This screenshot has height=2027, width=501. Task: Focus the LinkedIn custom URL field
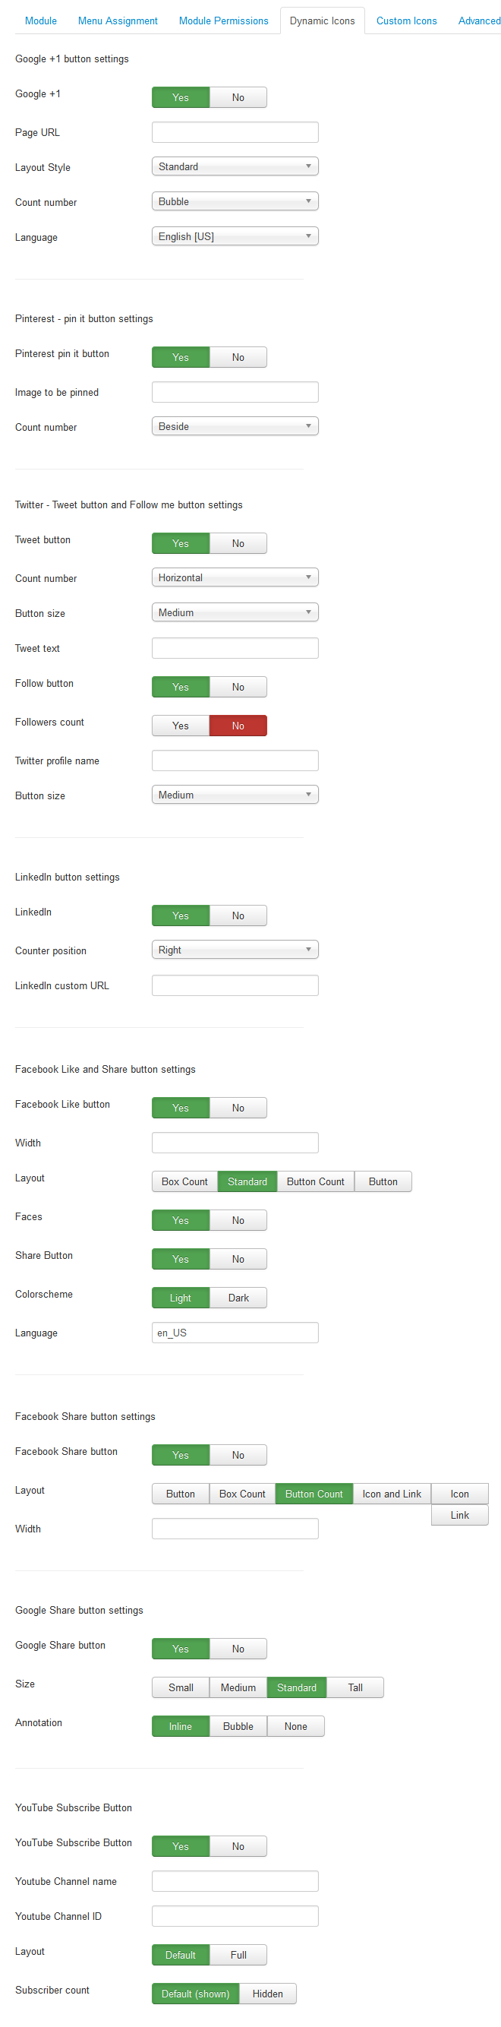235,986
